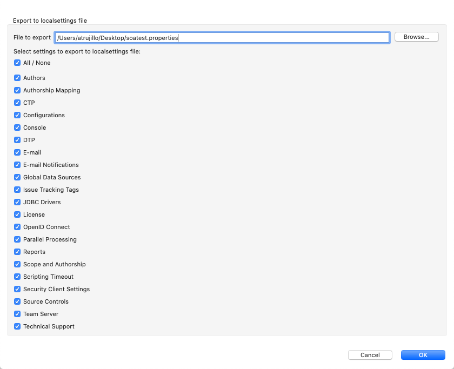
Task: Disable Parallel Processing export
Action: point(17,240)
